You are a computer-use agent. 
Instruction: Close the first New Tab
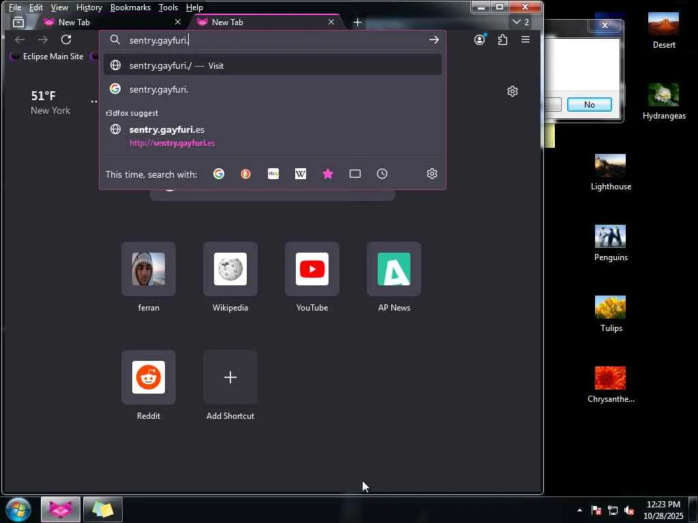coord(178,22)
